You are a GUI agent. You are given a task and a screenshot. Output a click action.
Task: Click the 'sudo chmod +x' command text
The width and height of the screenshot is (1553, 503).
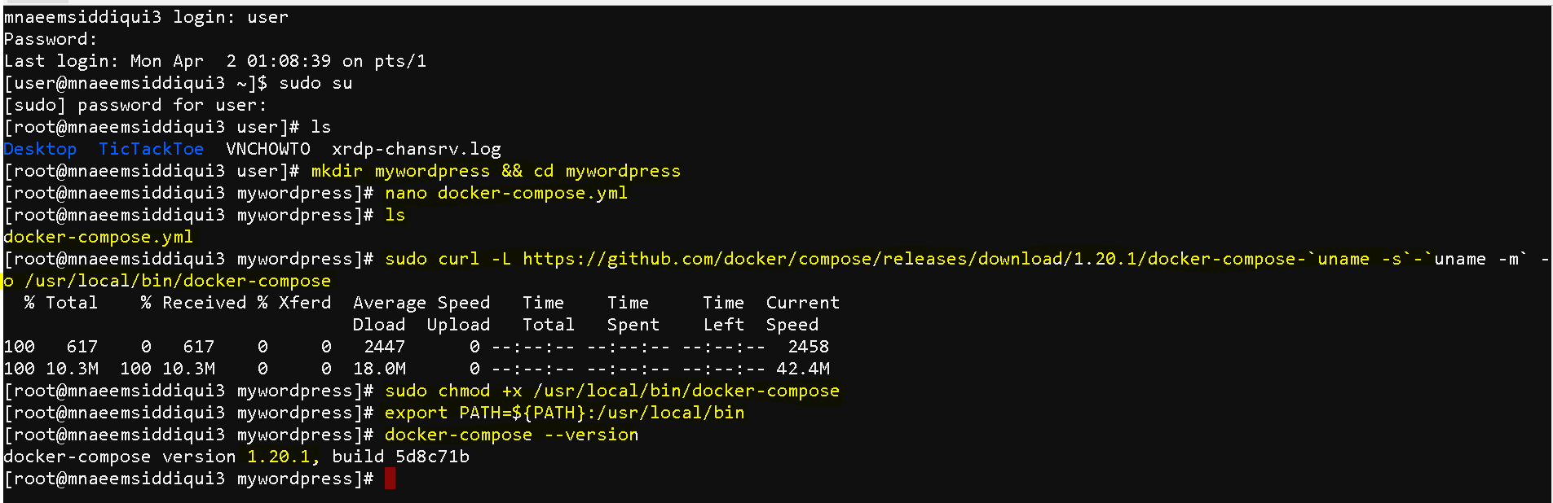pyautogui.click(x=453, y=391)
